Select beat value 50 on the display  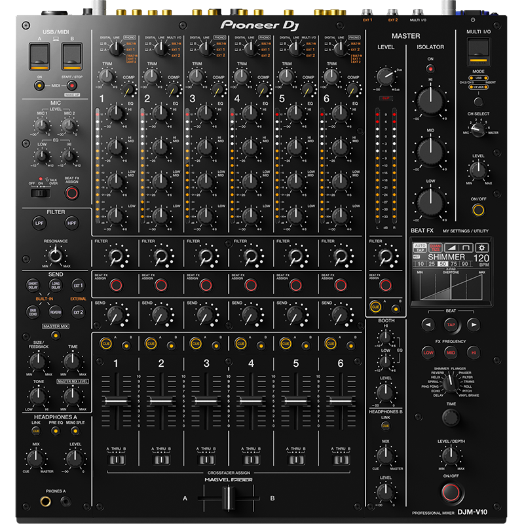coord(443,264)
